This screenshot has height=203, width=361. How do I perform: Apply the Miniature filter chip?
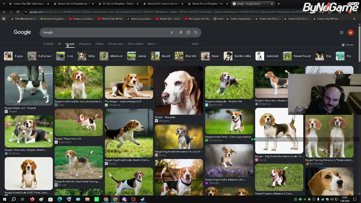112,56
